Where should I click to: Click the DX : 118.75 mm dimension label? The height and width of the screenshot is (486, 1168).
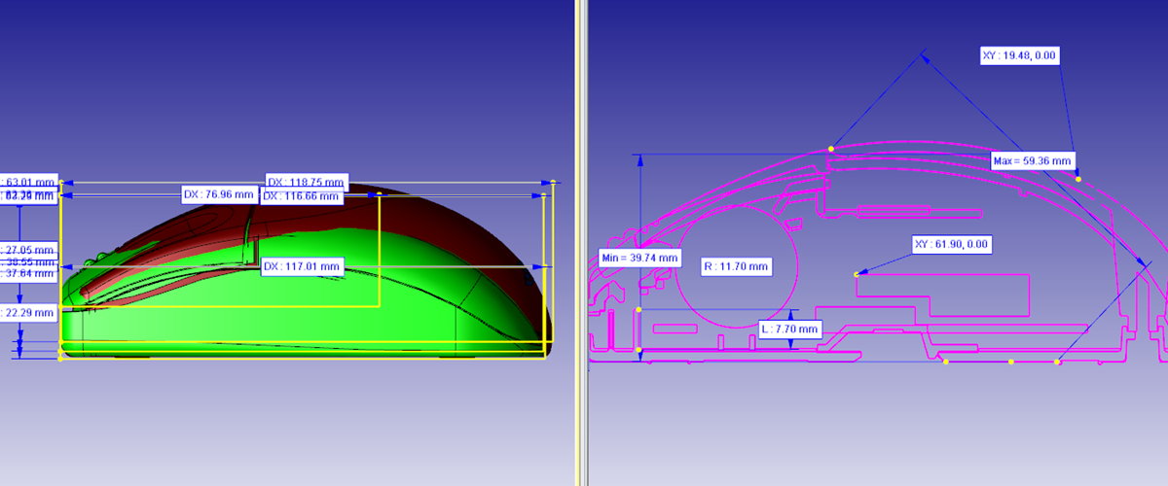(x=307, y=182)
